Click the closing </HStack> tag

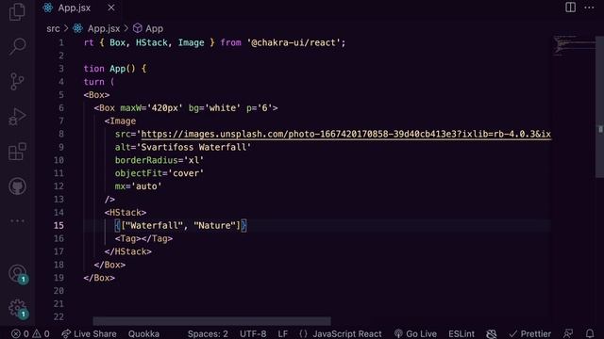pyautogui.click(x=128, y=251)
